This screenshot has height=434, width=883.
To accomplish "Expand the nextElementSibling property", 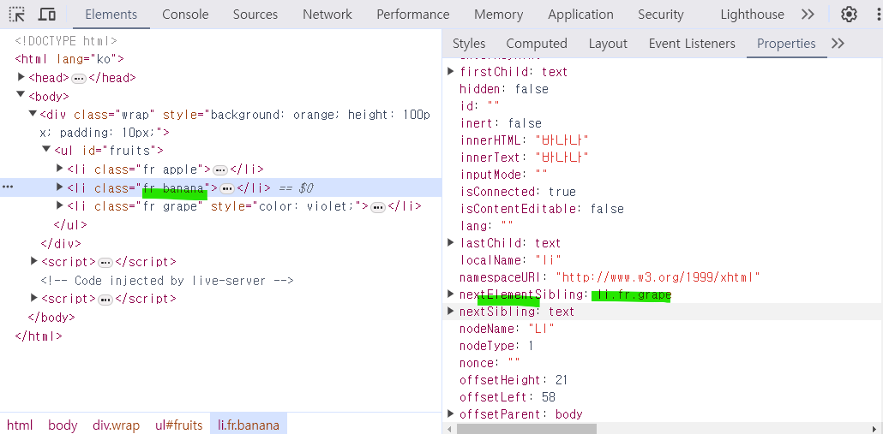I will click(x=451, y=294).
